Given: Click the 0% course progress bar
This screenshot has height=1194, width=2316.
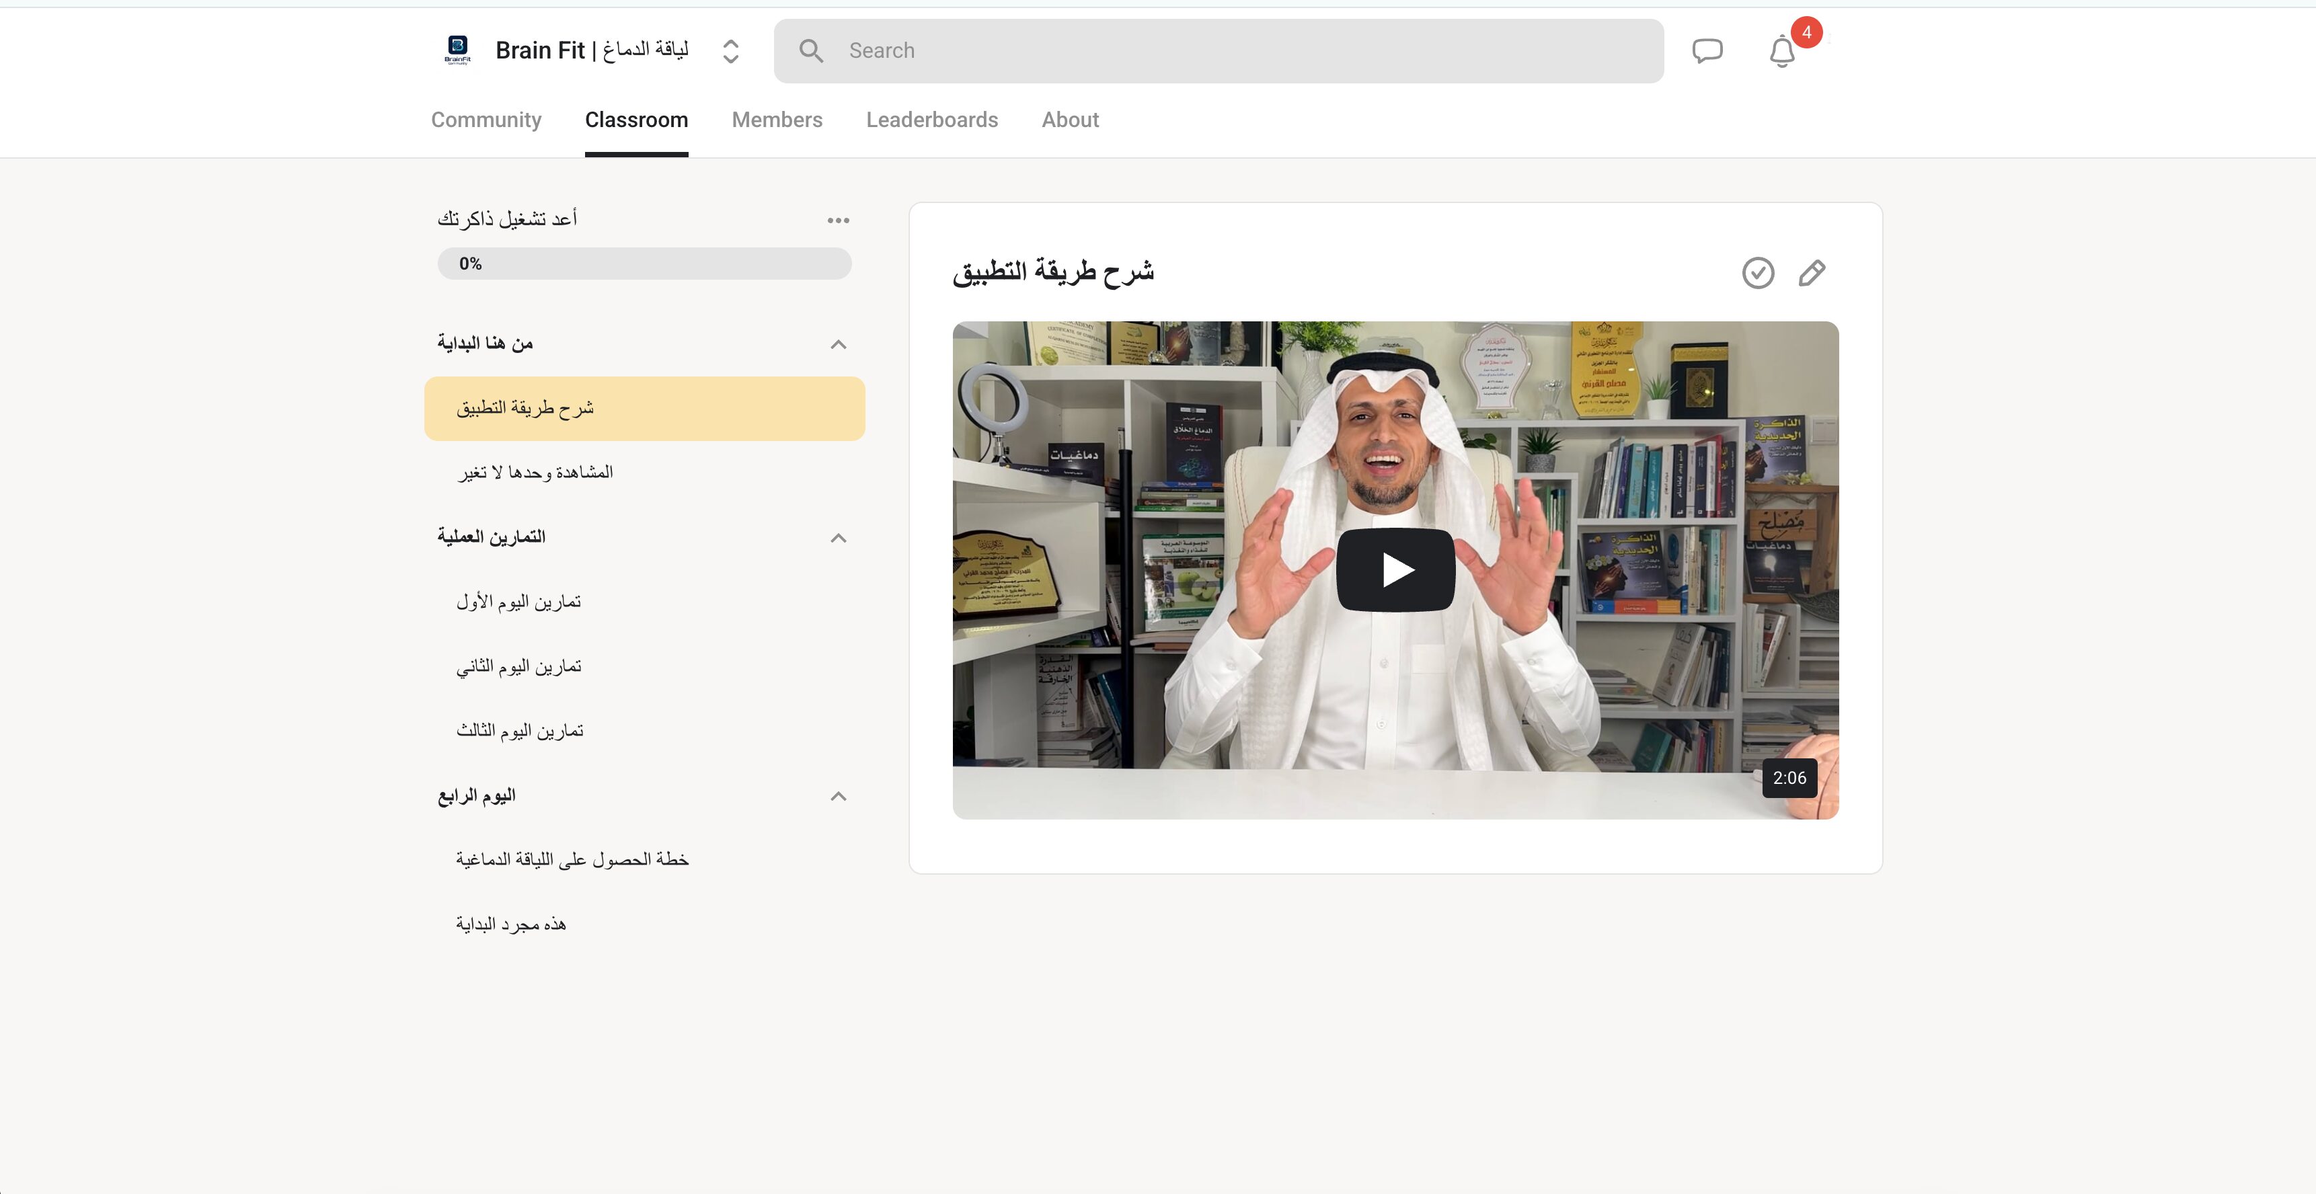Looking at the screenshot, I should click(645, 264).
